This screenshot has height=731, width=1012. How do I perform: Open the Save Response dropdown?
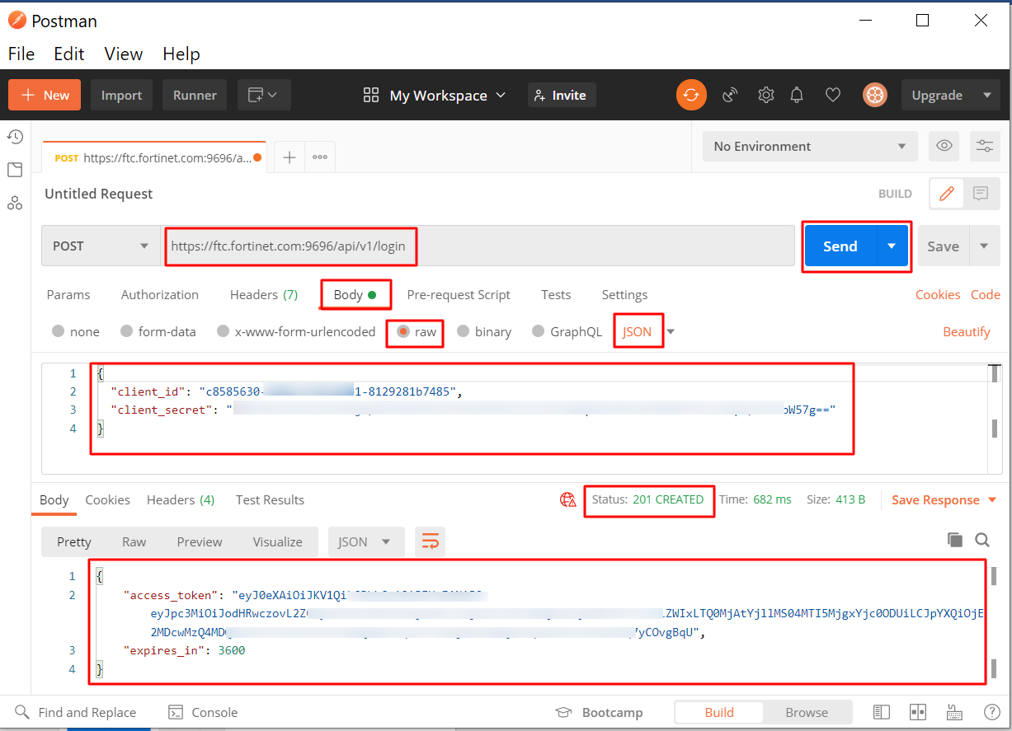pyautogui.click(x=944, y=499)
